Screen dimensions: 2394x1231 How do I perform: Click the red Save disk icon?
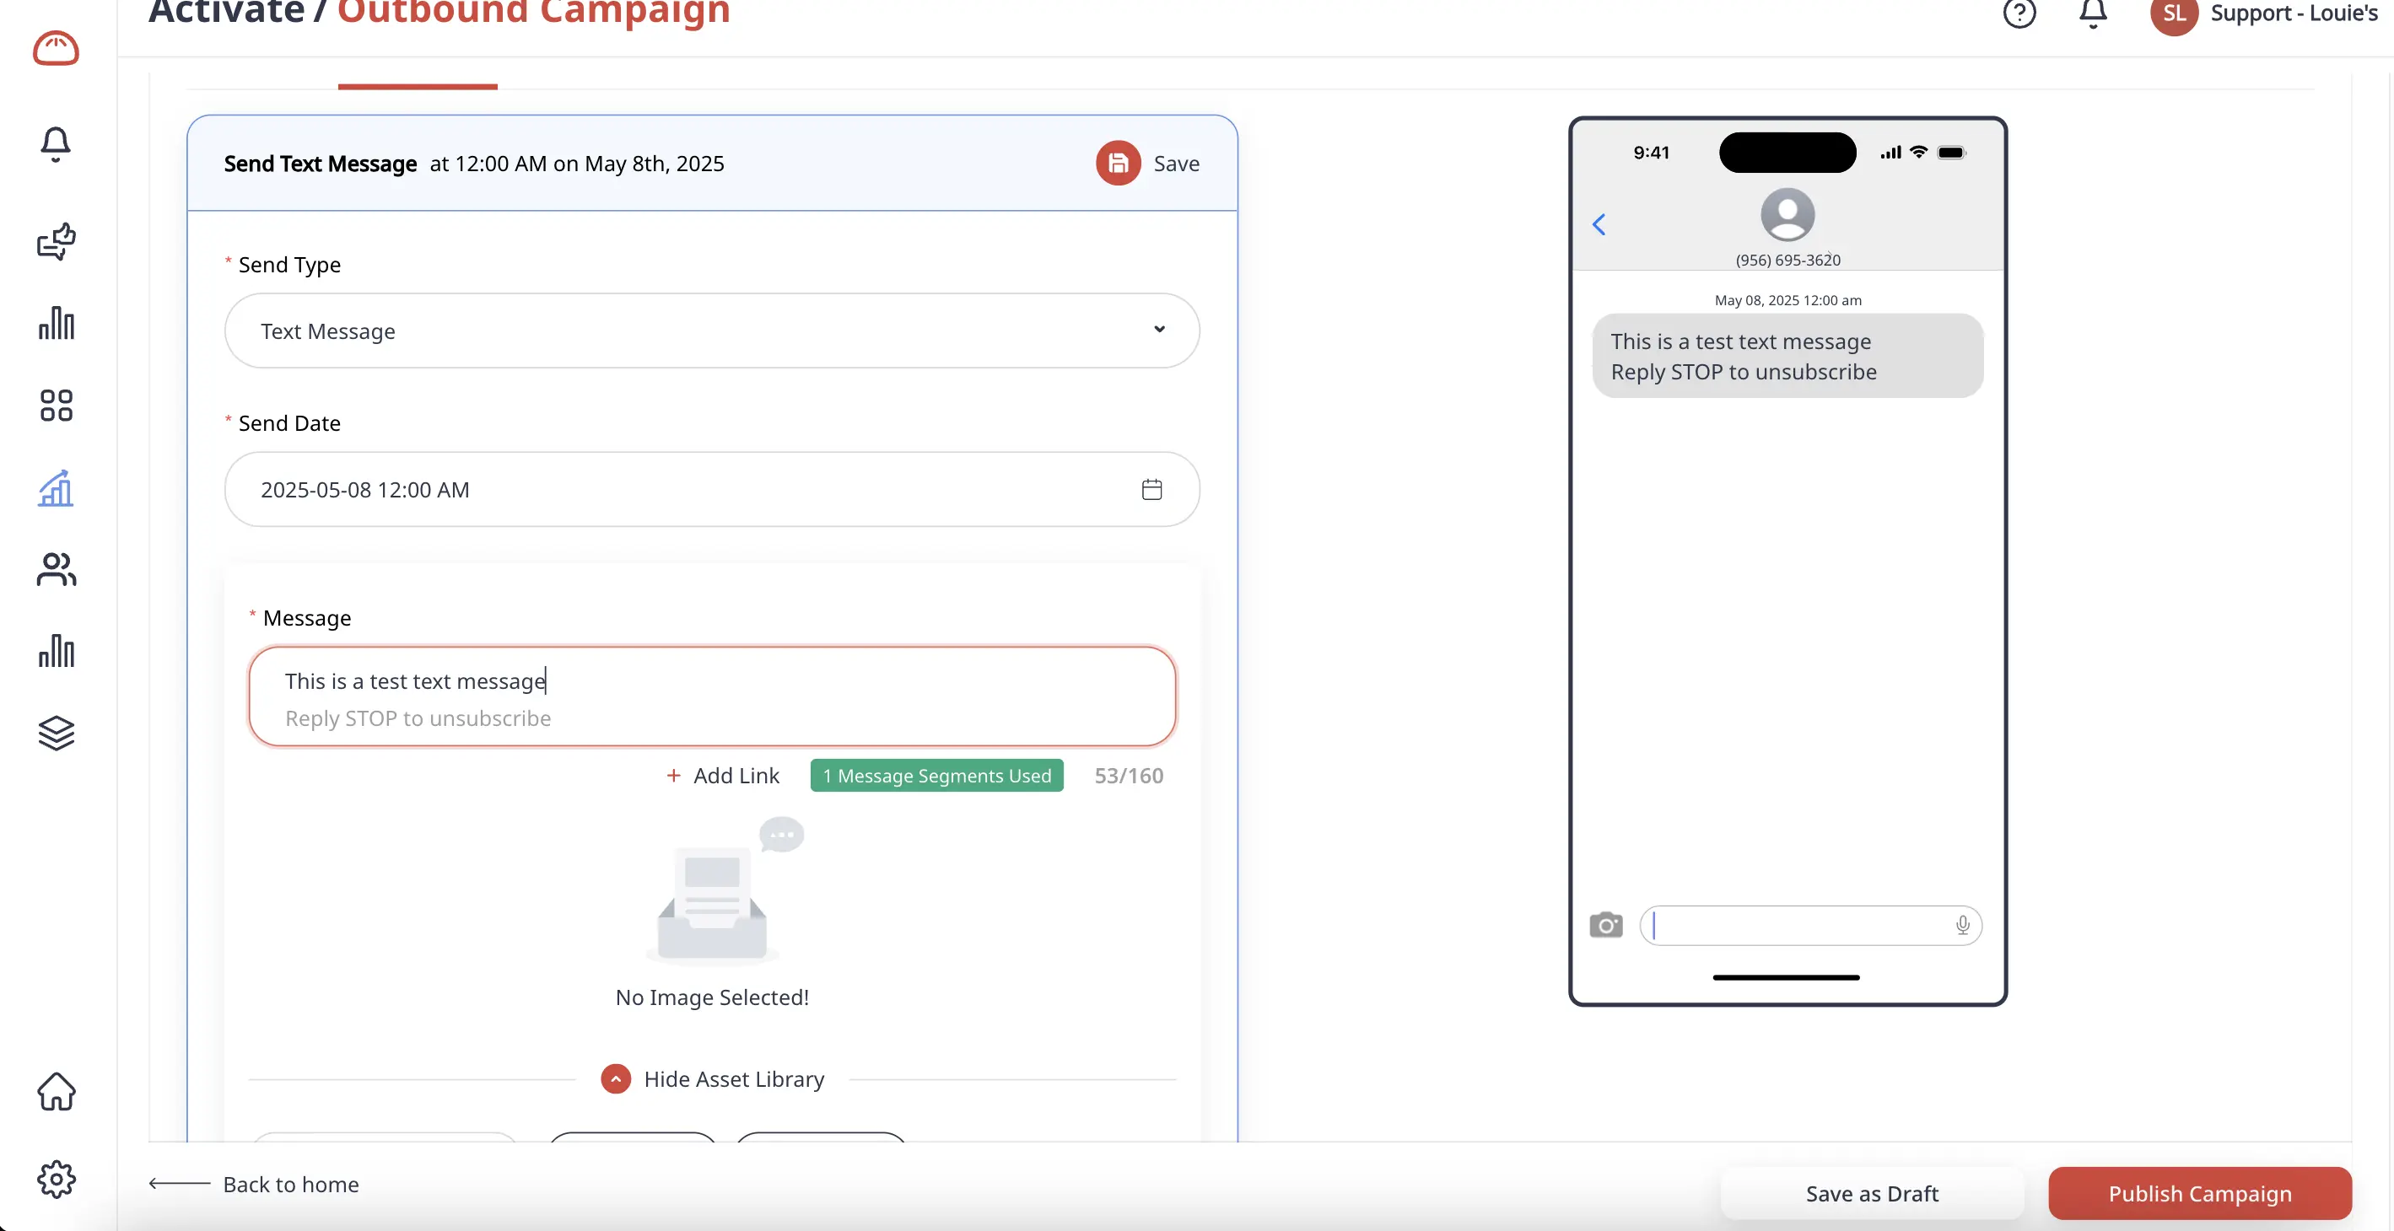point(1118,164)
